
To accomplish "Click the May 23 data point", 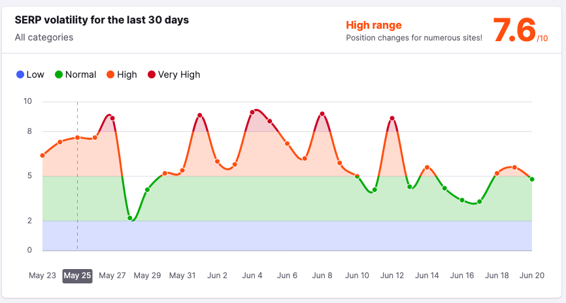I will pyautogui.click(x=42, y=155).
